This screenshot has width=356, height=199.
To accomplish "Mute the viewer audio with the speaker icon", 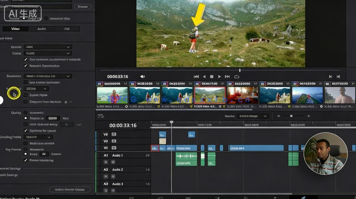I will point(143,76).
